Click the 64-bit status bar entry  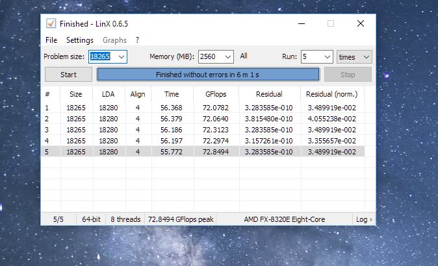pyautogui.click(x=91, y=219)
